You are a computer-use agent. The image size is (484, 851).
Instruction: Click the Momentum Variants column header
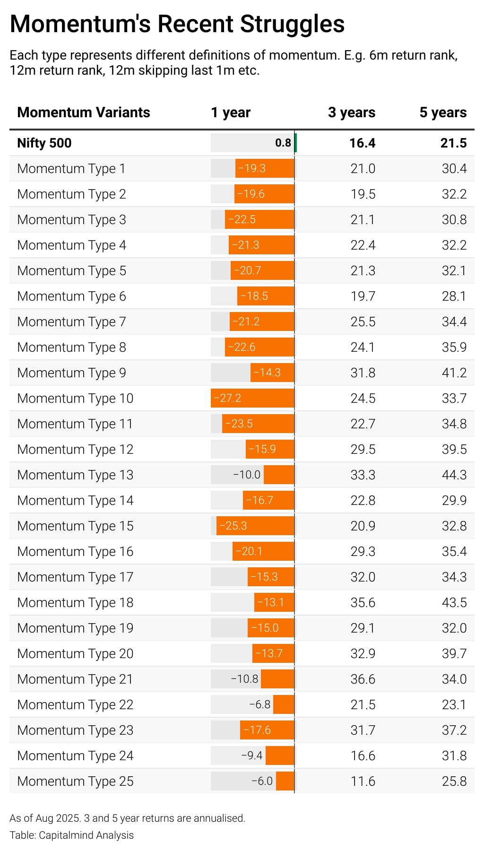point(84,113)
